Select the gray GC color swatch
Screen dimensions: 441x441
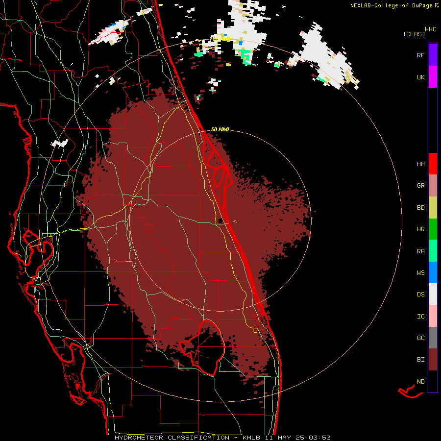[x=433, y=338]
